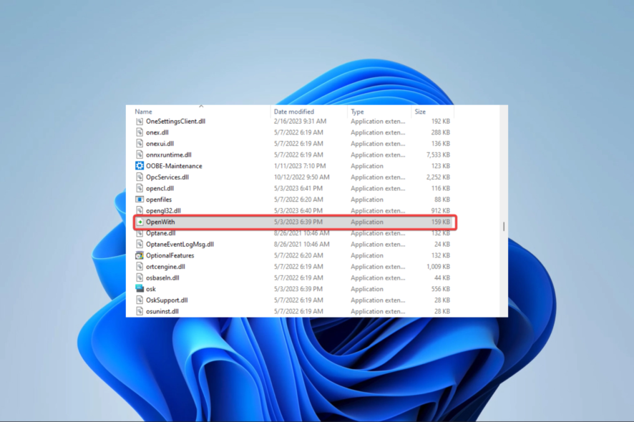Select the opencl.dll file name

tap(160, 188)
